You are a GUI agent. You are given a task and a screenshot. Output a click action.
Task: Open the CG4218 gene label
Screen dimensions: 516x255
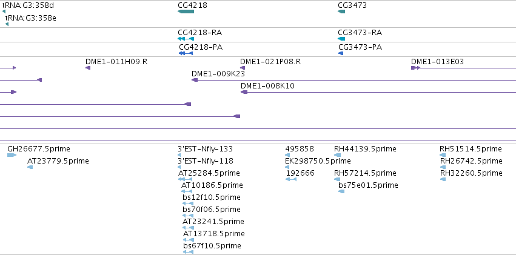coord(192,5)
